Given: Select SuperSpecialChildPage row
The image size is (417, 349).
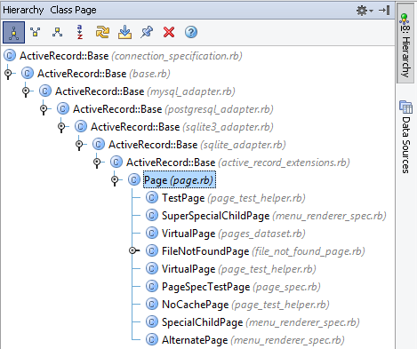Looking at the screenshot, I should tap(266, 216).
